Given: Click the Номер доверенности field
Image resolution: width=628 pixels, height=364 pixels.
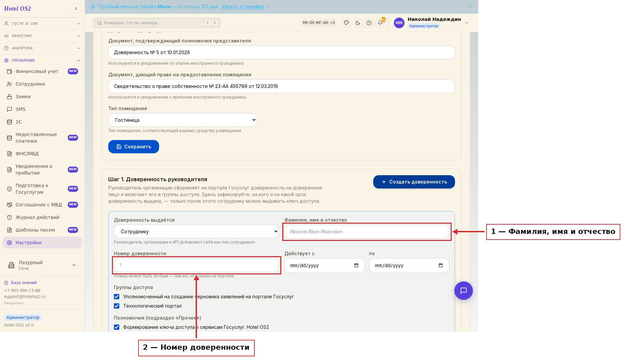Looking at the screenshot, I should click(x=196, y=265).
